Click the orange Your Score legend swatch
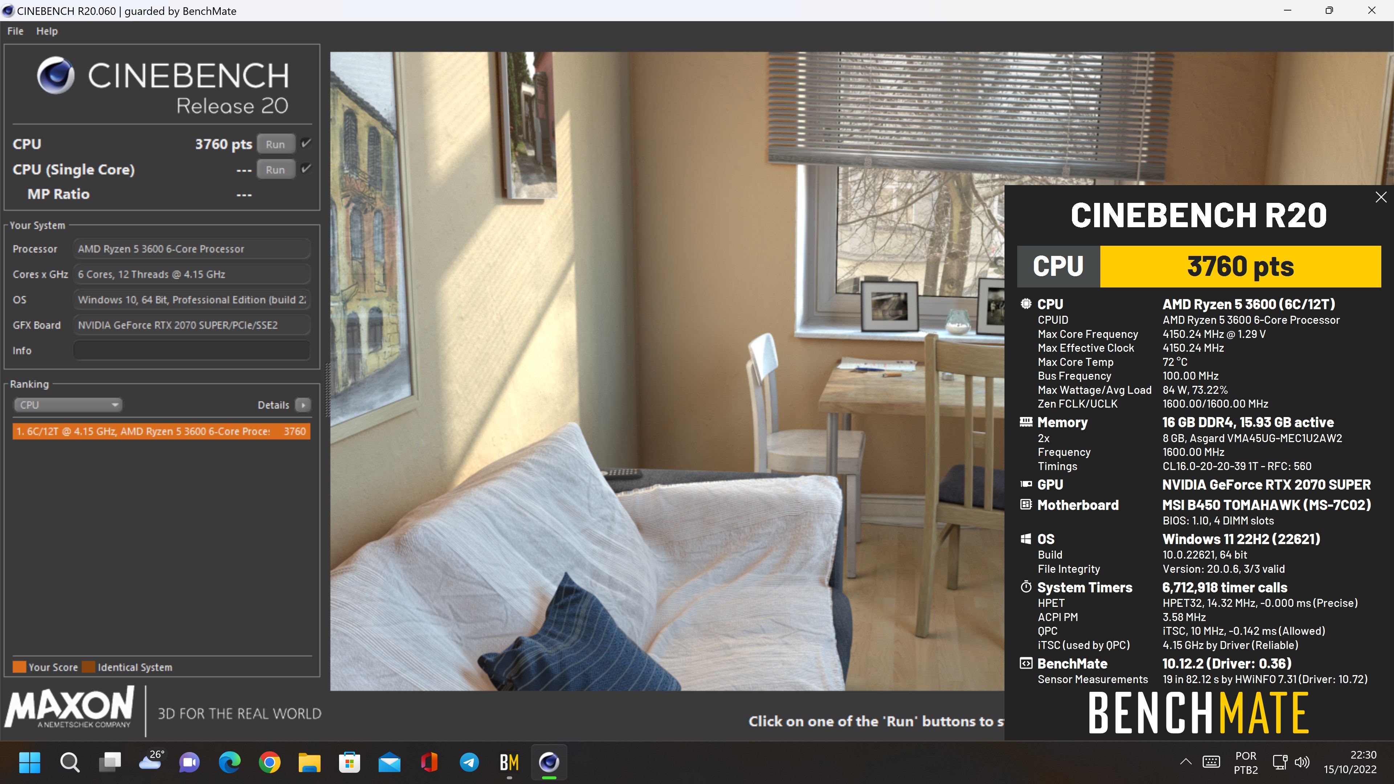The image size is (1394, 784). click(x=20, y=667)
